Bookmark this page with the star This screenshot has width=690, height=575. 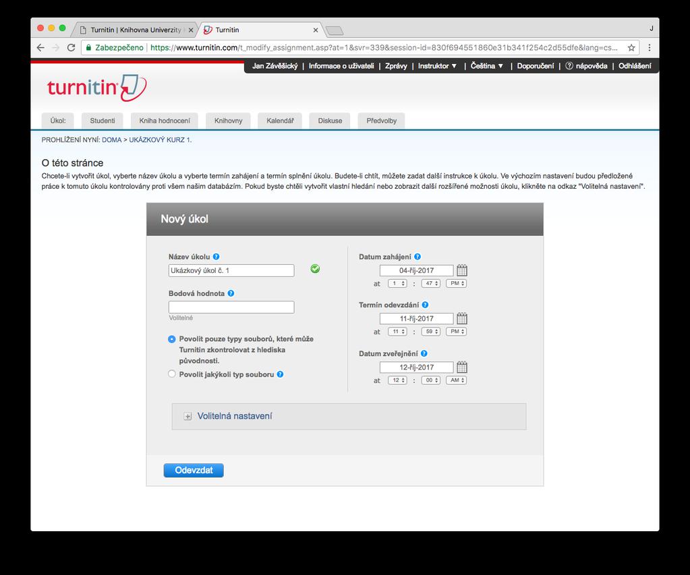631,47
